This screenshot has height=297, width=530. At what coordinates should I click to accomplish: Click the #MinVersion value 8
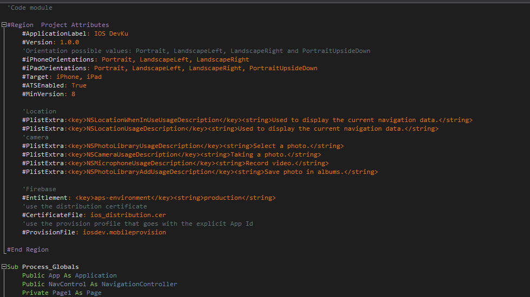(x=73, y=94)
